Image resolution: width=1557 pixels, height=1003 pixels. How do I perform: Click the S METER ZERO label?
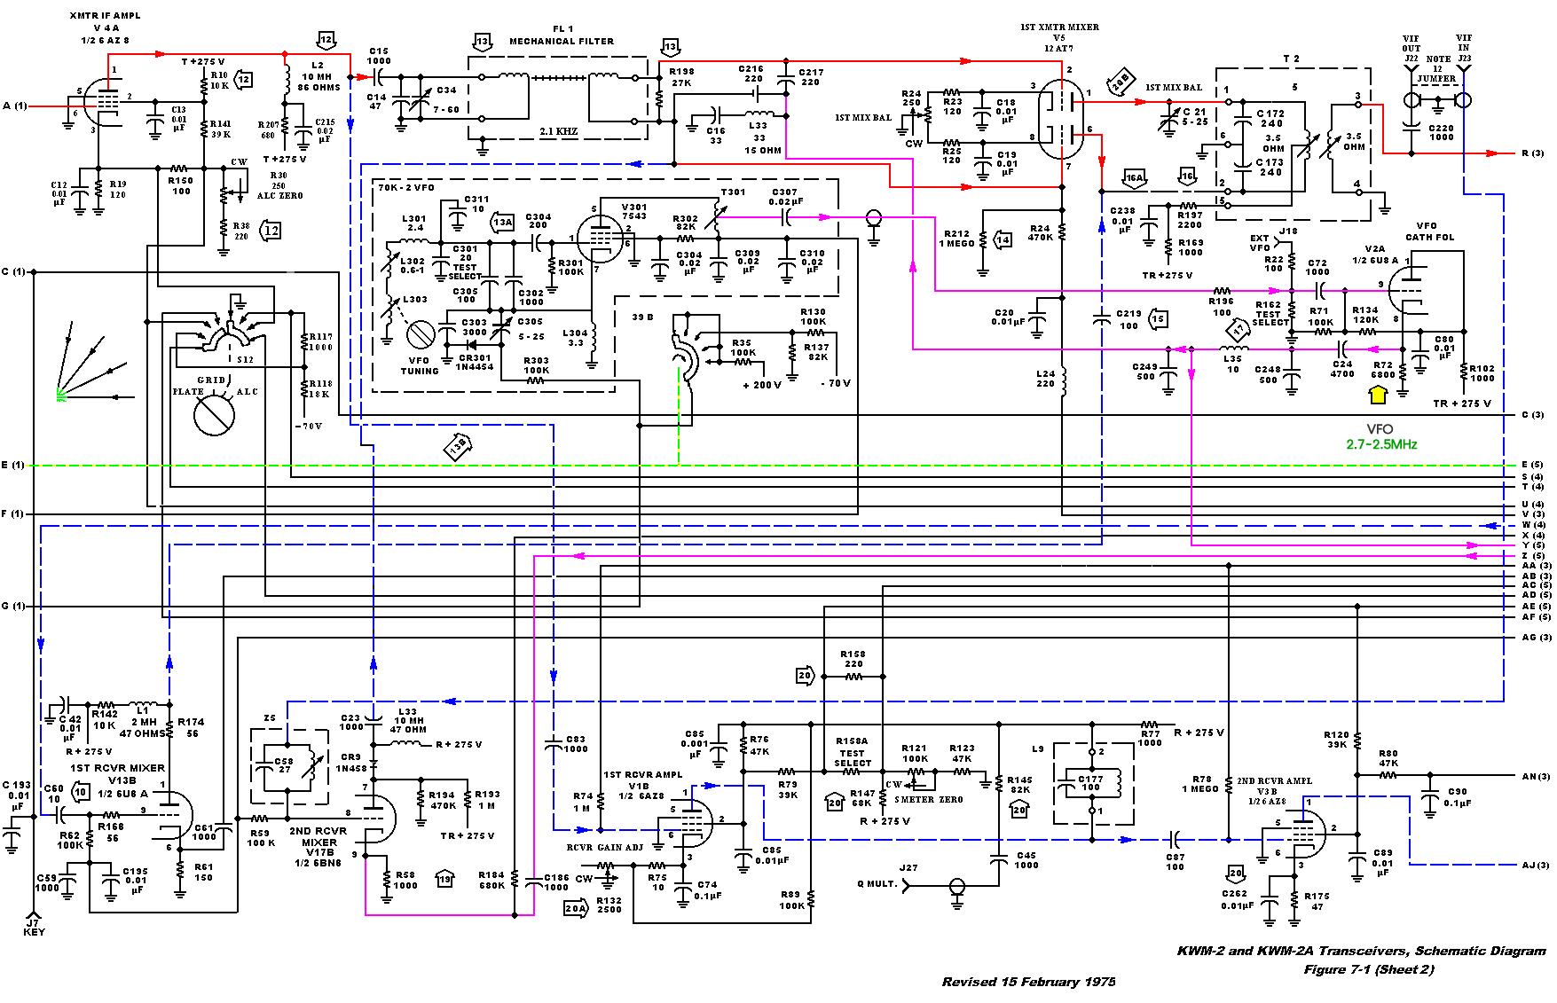(x=928, y=799)
